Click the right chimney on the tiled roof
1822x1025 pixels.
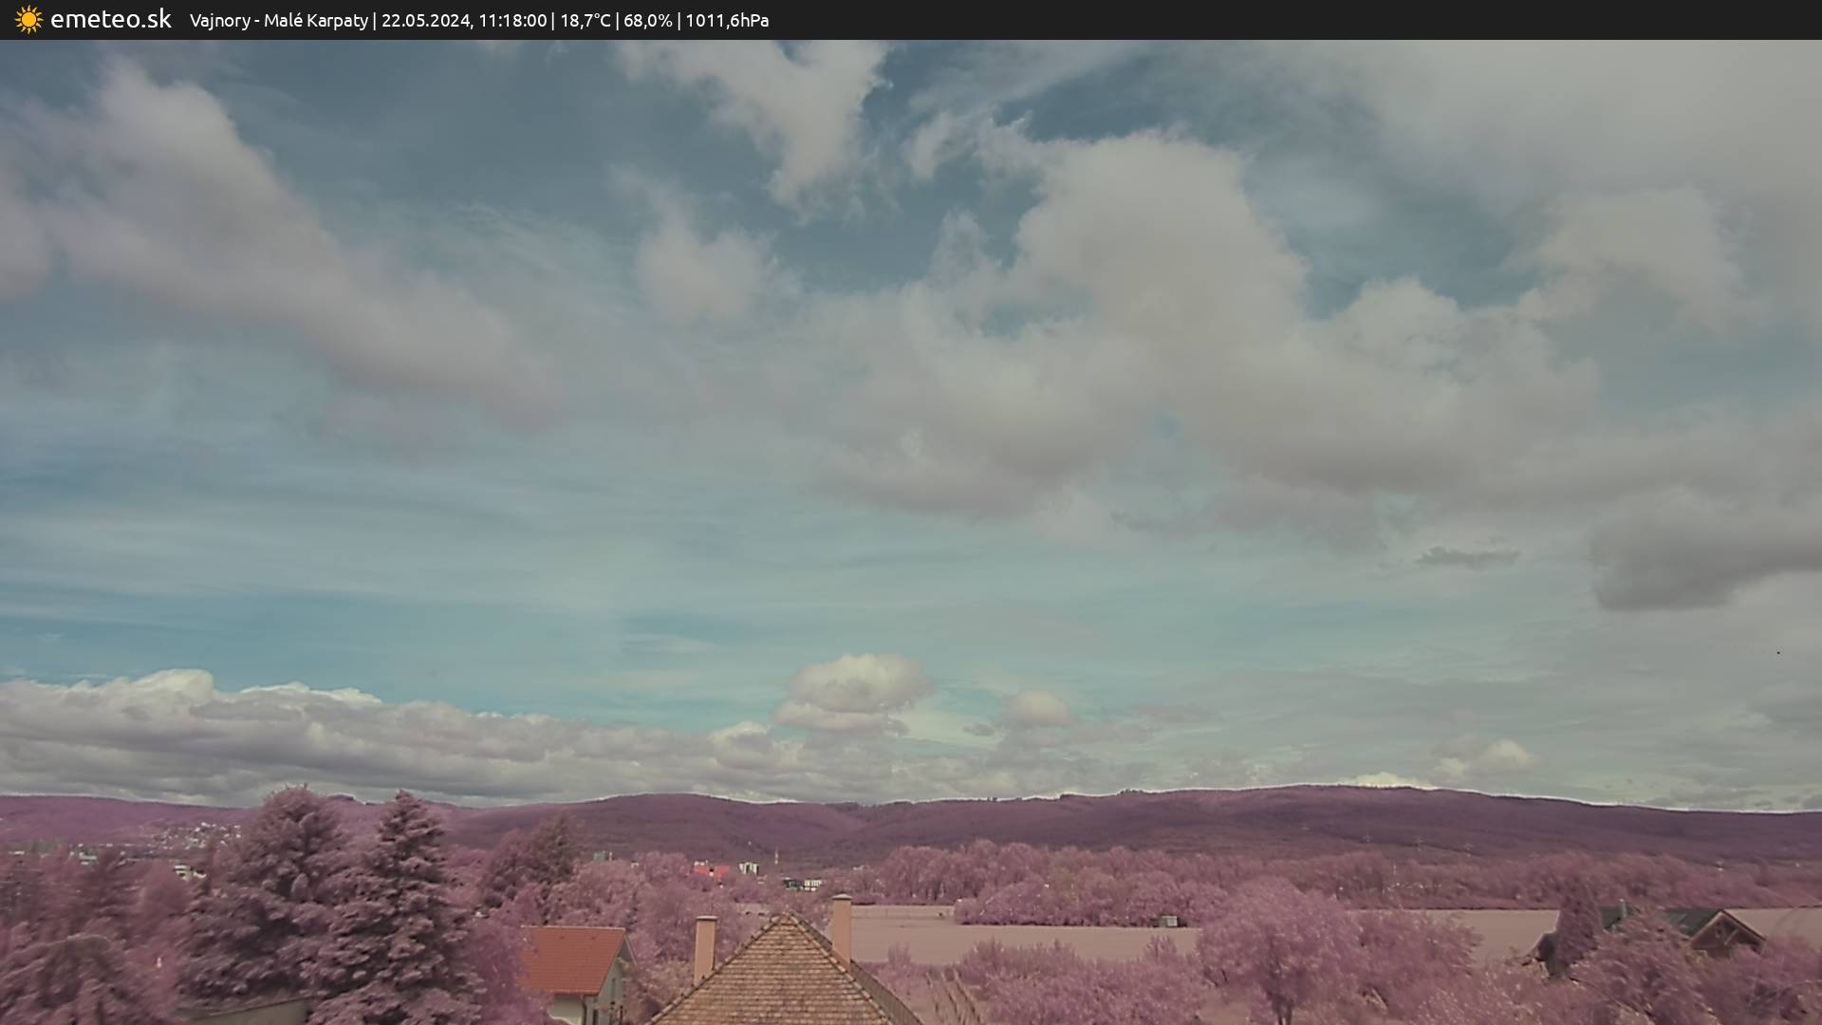pyautogui.click(x=841, y=925)
